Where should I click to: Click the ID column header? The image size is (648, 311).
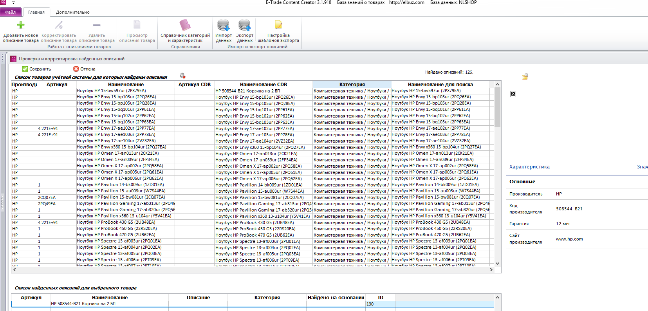point(380,298)
